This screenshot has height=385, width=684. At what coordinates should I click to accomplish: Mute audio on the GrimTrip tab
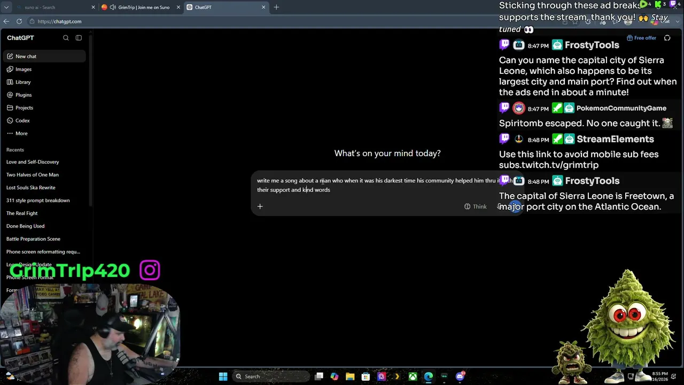[x=113, y=7]
